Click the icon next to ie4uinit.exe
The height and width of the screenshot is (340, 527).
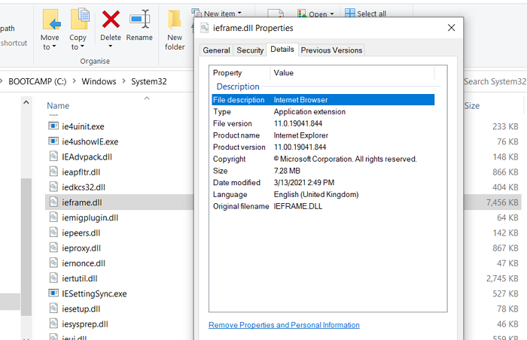(53, 126)
